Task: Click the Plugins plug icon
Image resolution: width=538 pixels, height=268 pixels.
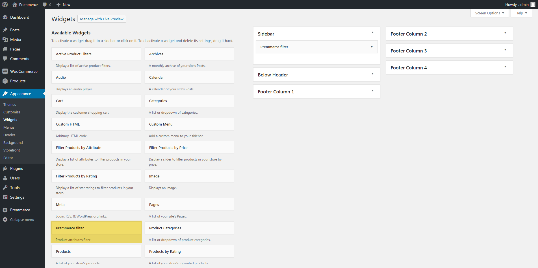Action: 5,168
